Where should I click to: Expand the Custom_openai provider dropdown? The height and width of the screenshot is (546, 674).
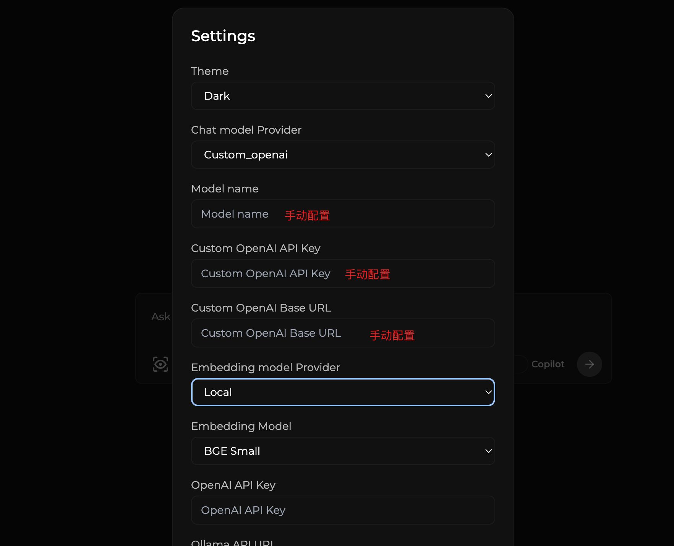(x=342, y=155)
